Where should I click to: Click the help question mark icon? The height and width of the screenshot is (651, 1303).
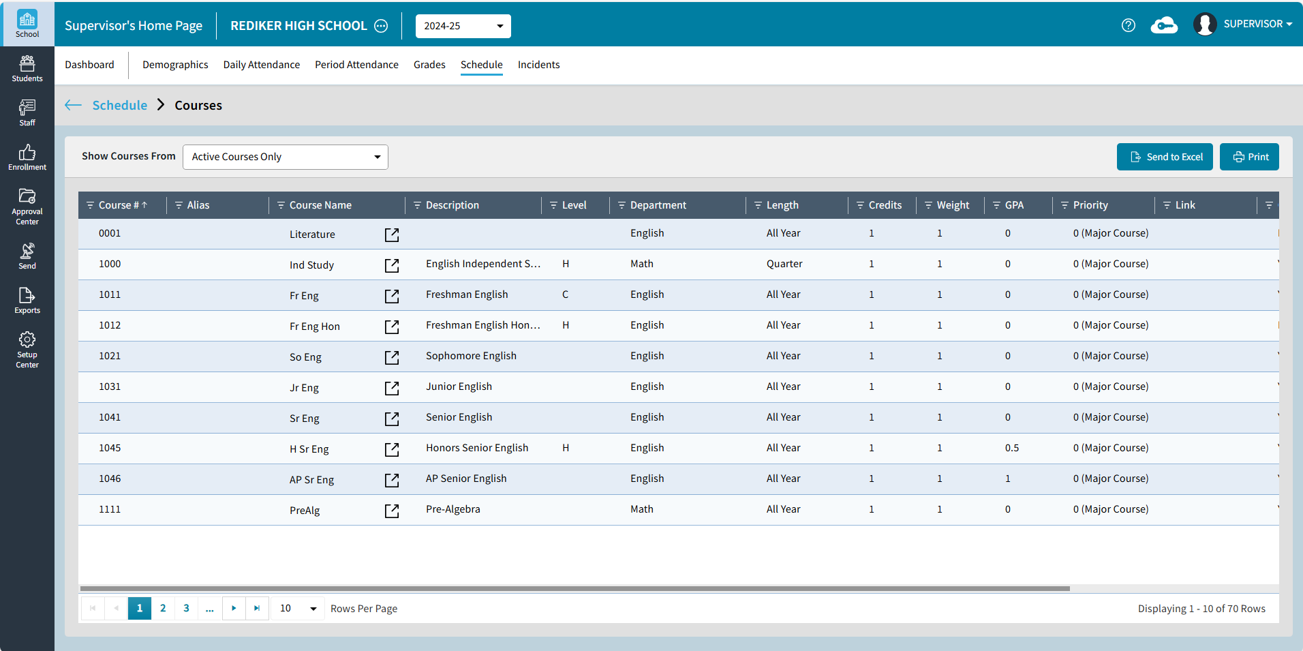point(1129,25)
